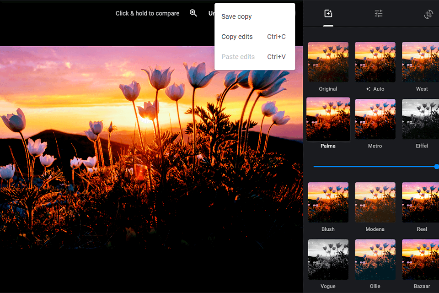Apply the Modena filter thumbnail
Image resolution: width=439 pixels, height=293 pixels.
375,202
